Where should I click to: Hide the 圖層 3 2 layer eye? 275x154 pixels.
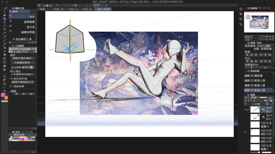pos(245,132)
